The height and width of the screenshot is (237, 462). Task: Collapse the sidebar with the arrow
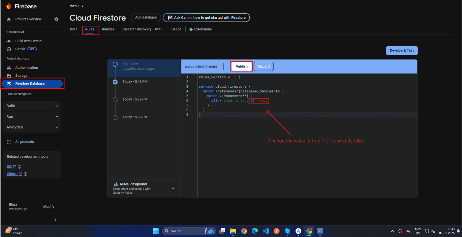tap(55, 220)
